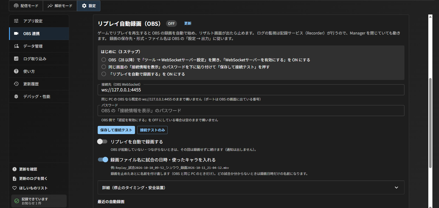Click the question mark icon beside 使い方
Screen dimensions: 439x208
tap(16, 71)
